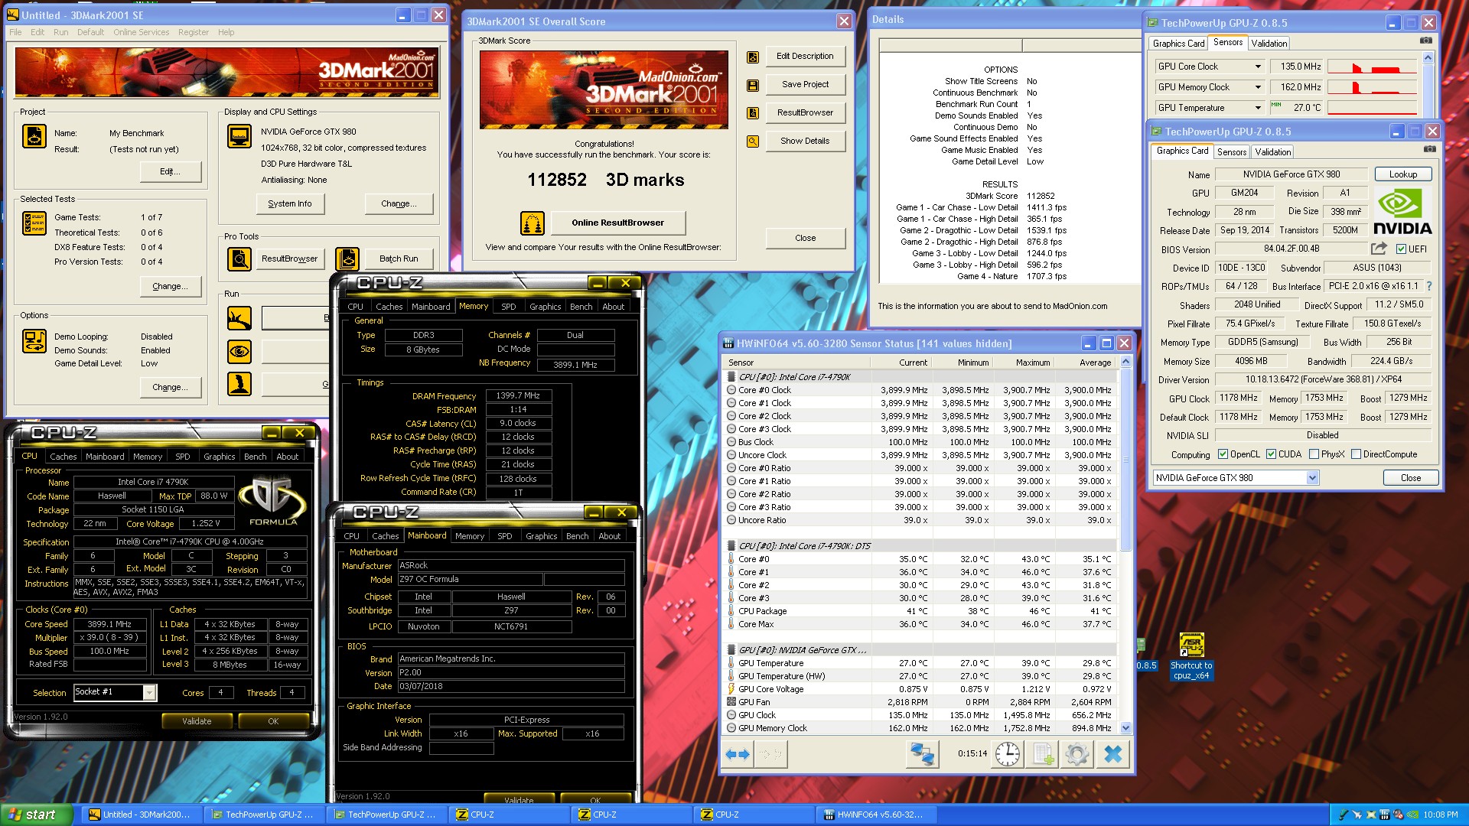Open the Help menu in 3DMark2001
1469x826 pixels.
[x=226, y=32]
